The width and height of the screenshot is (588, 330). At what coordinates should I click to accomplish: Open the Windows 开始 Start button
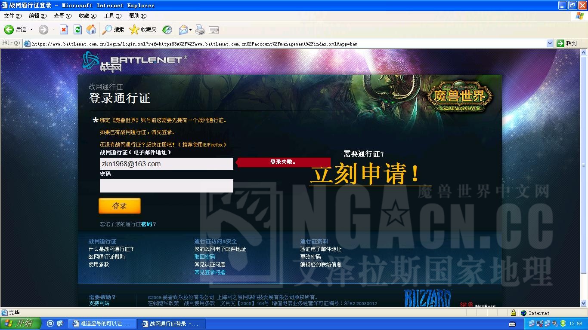pyautogui.click(x=21, y=324)
